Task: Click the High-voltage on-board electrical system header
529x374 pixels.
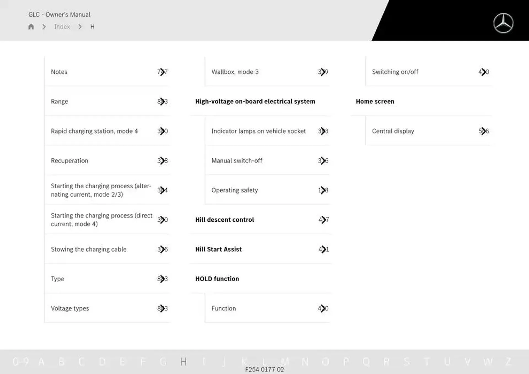Action: tap(255, 101)
